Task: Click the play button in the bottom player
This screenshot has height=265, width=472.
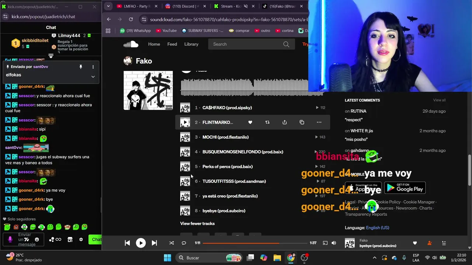Action: click(x=141, y=243)
